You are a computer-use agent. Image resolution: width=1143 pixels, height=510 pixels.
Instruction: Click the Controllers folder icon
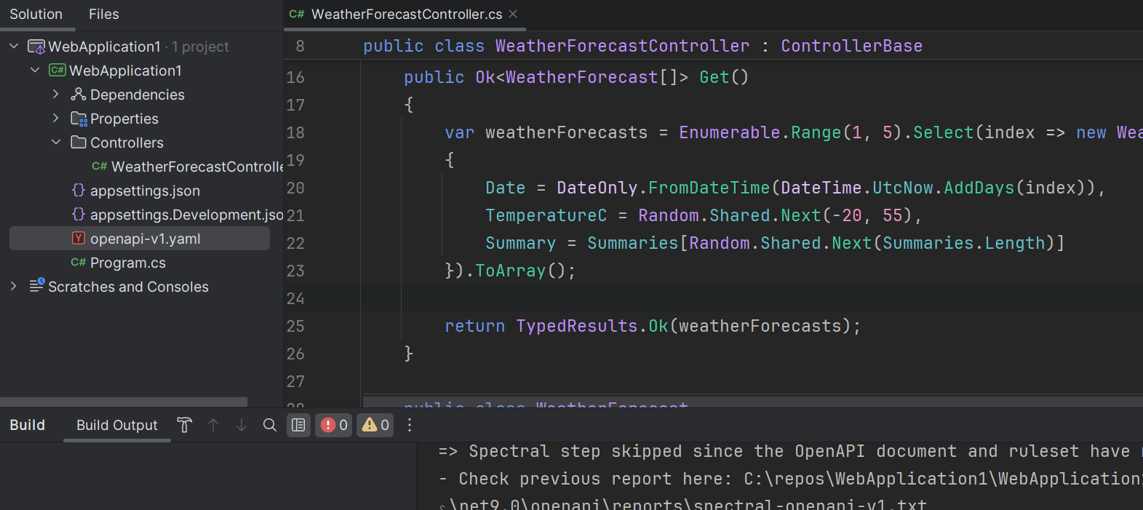pos(79,143)
